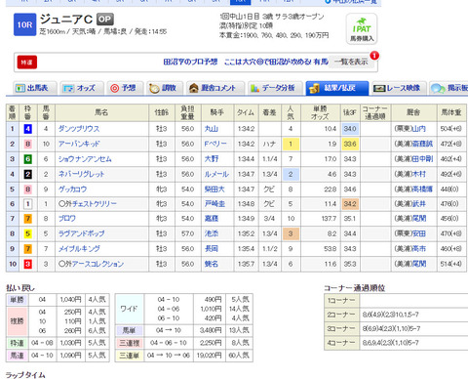Image resolution: width=468 pixels, height=379 pixels.
Task: Open the IPAT ticket purchase button
Action: pos(362,29)
